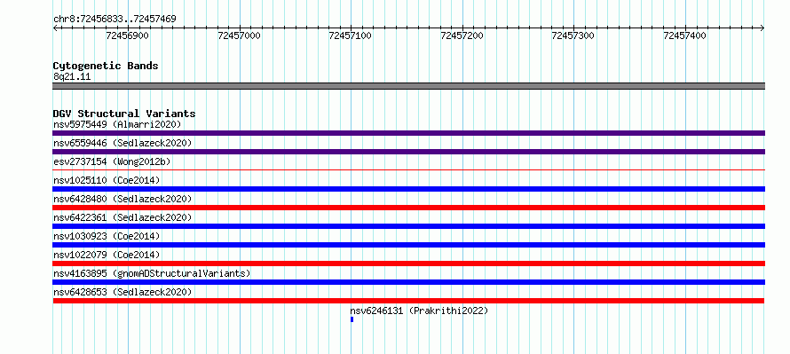Viewport: 790px width, 354px height.
Task: Open nsv6422361 (Sedlazeck2020) label
Action: coord(122,217)
